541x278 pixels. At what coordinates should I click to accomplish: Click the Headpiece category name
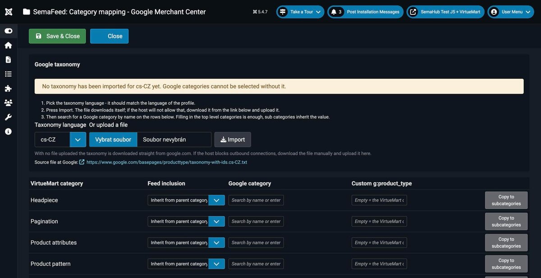[44, 200]
